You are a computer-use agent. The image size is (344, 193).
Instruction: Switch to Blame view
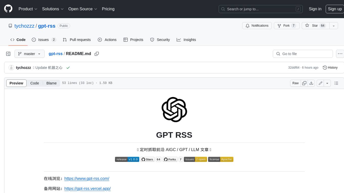coord(51,83)
